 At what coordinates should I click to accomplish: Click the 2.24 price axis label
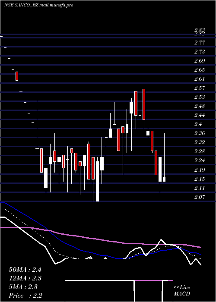click(x=200, y=160)
